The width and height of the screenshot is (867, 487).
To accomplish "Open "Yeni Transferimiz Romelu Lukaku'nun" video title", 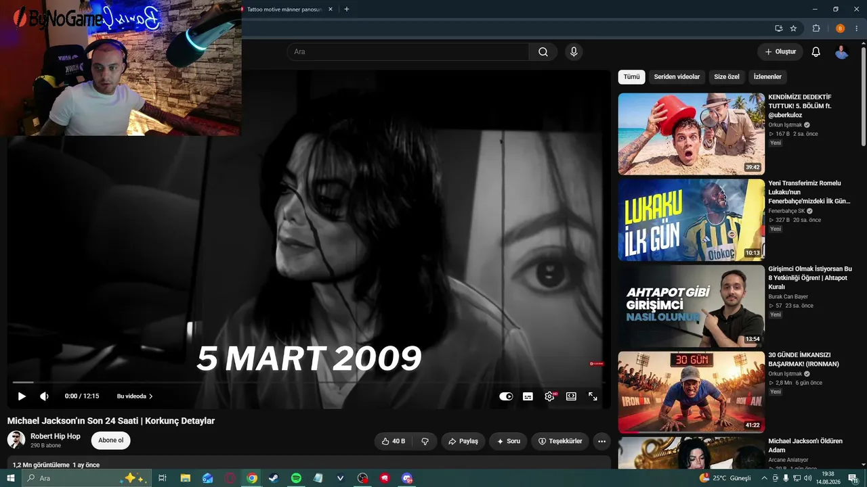I will 809,192.
